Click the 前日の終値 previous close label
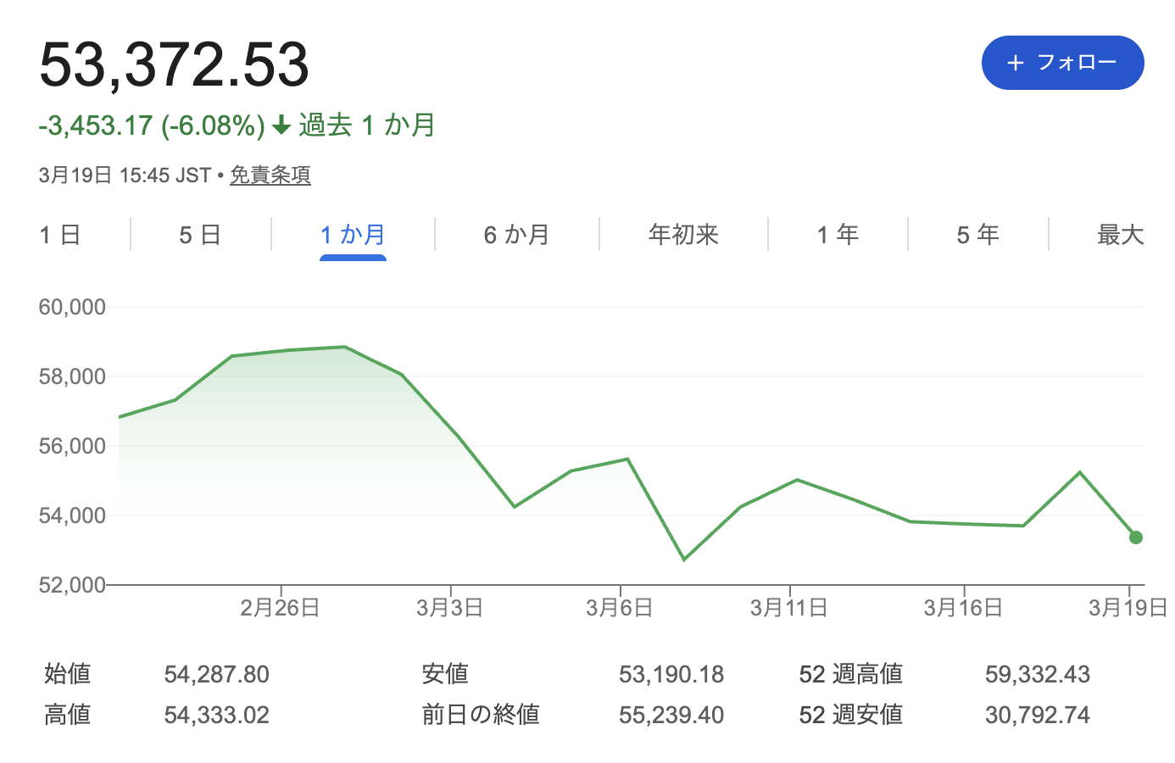The width and height of the screenshot is (1175, 763). click(x=481, y=715)
